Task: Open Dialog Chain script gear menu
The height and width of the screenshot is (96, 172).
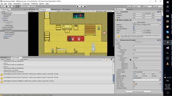Action: tap(160, 40)
